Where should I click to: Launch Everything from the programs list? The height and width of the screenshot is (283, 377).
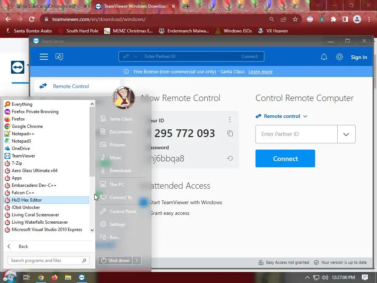point(46,104)
